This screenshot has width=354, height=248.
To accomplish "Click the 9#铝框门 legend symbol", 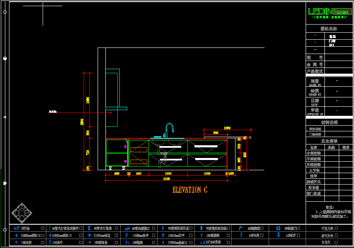I will coord(278,228).
